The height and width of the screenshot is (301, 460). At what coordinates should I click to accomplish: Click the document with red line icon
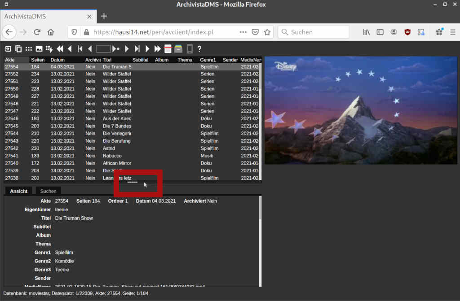pyautogui.click(x=168, y=49)
